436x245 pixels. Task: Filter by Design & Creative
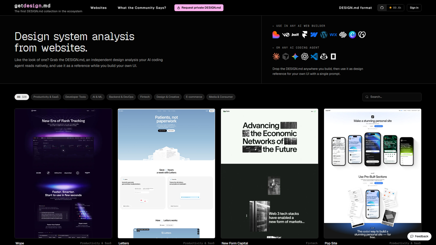coord(168,97)
